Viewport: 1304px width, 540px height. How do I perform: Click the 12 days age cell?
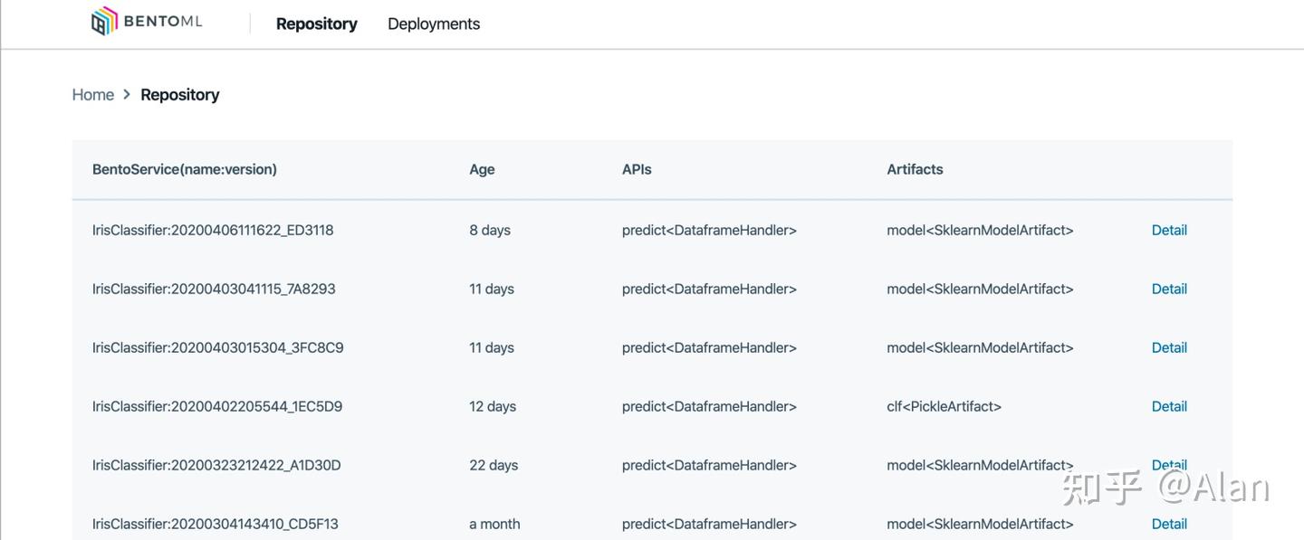[x=493, y=407]
